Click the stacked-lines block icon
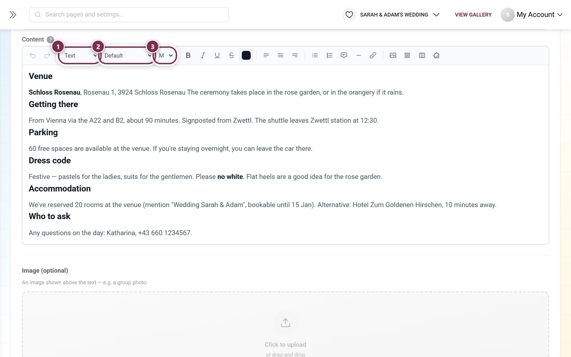The image size is (571, 357). 407,56
